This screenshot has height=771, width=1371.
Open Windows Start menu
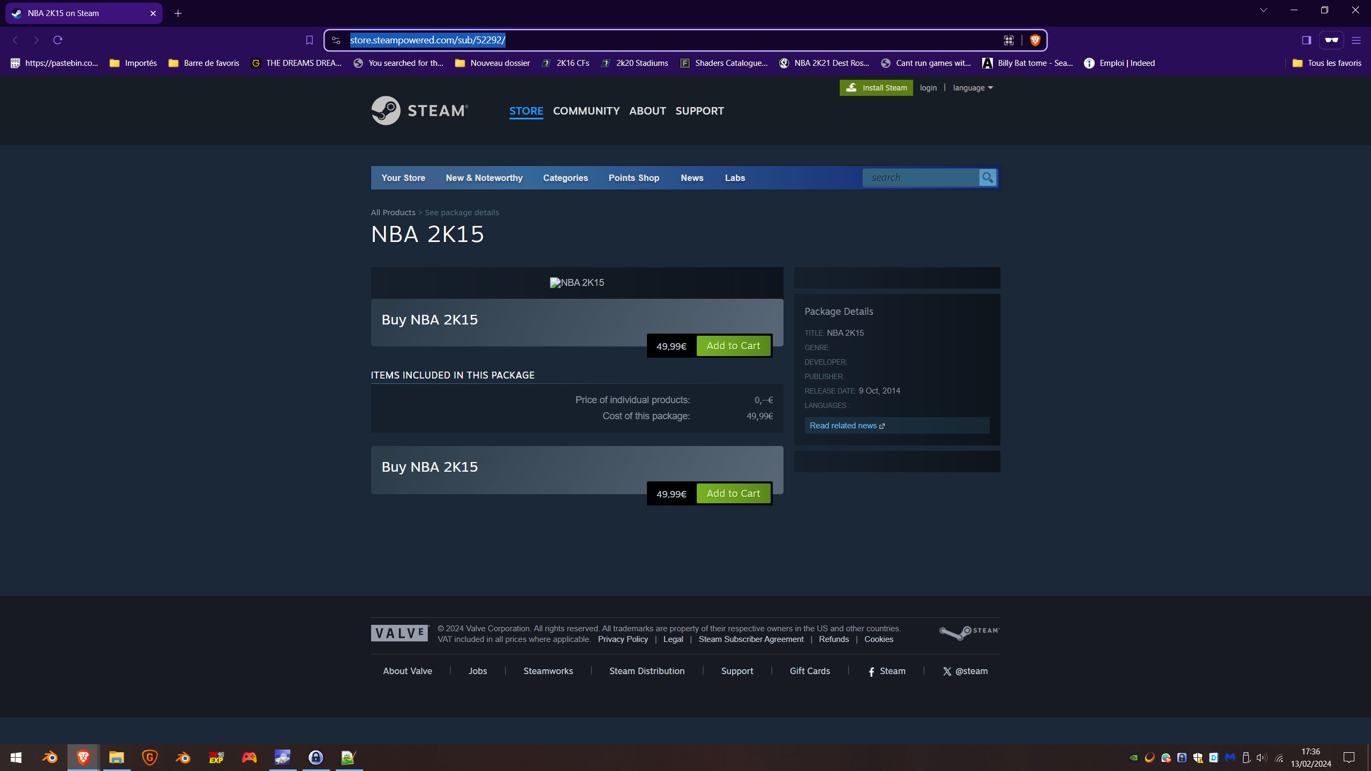pos(16,758)
